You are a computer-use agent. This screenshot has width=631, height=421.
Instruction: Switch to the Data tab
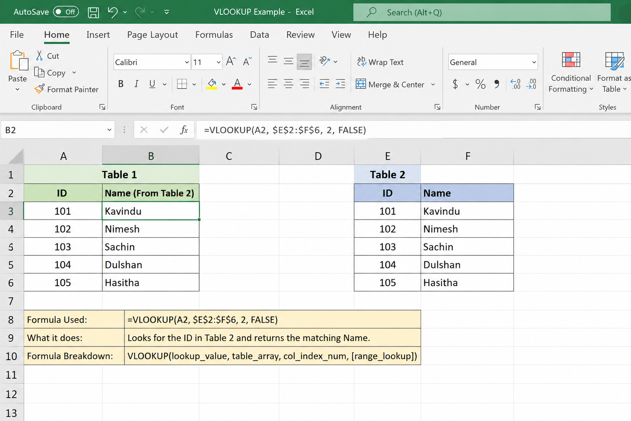pos(260,35)
